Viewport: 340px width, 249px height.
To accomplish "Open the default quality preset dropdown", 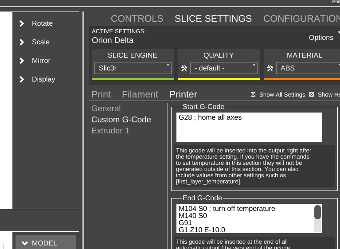I will tap(223, 68).
